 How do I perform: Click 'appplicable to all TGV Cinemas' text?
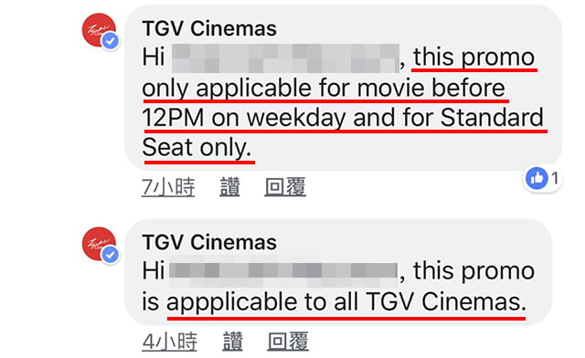pyautogui.click(x=346, y=302)
